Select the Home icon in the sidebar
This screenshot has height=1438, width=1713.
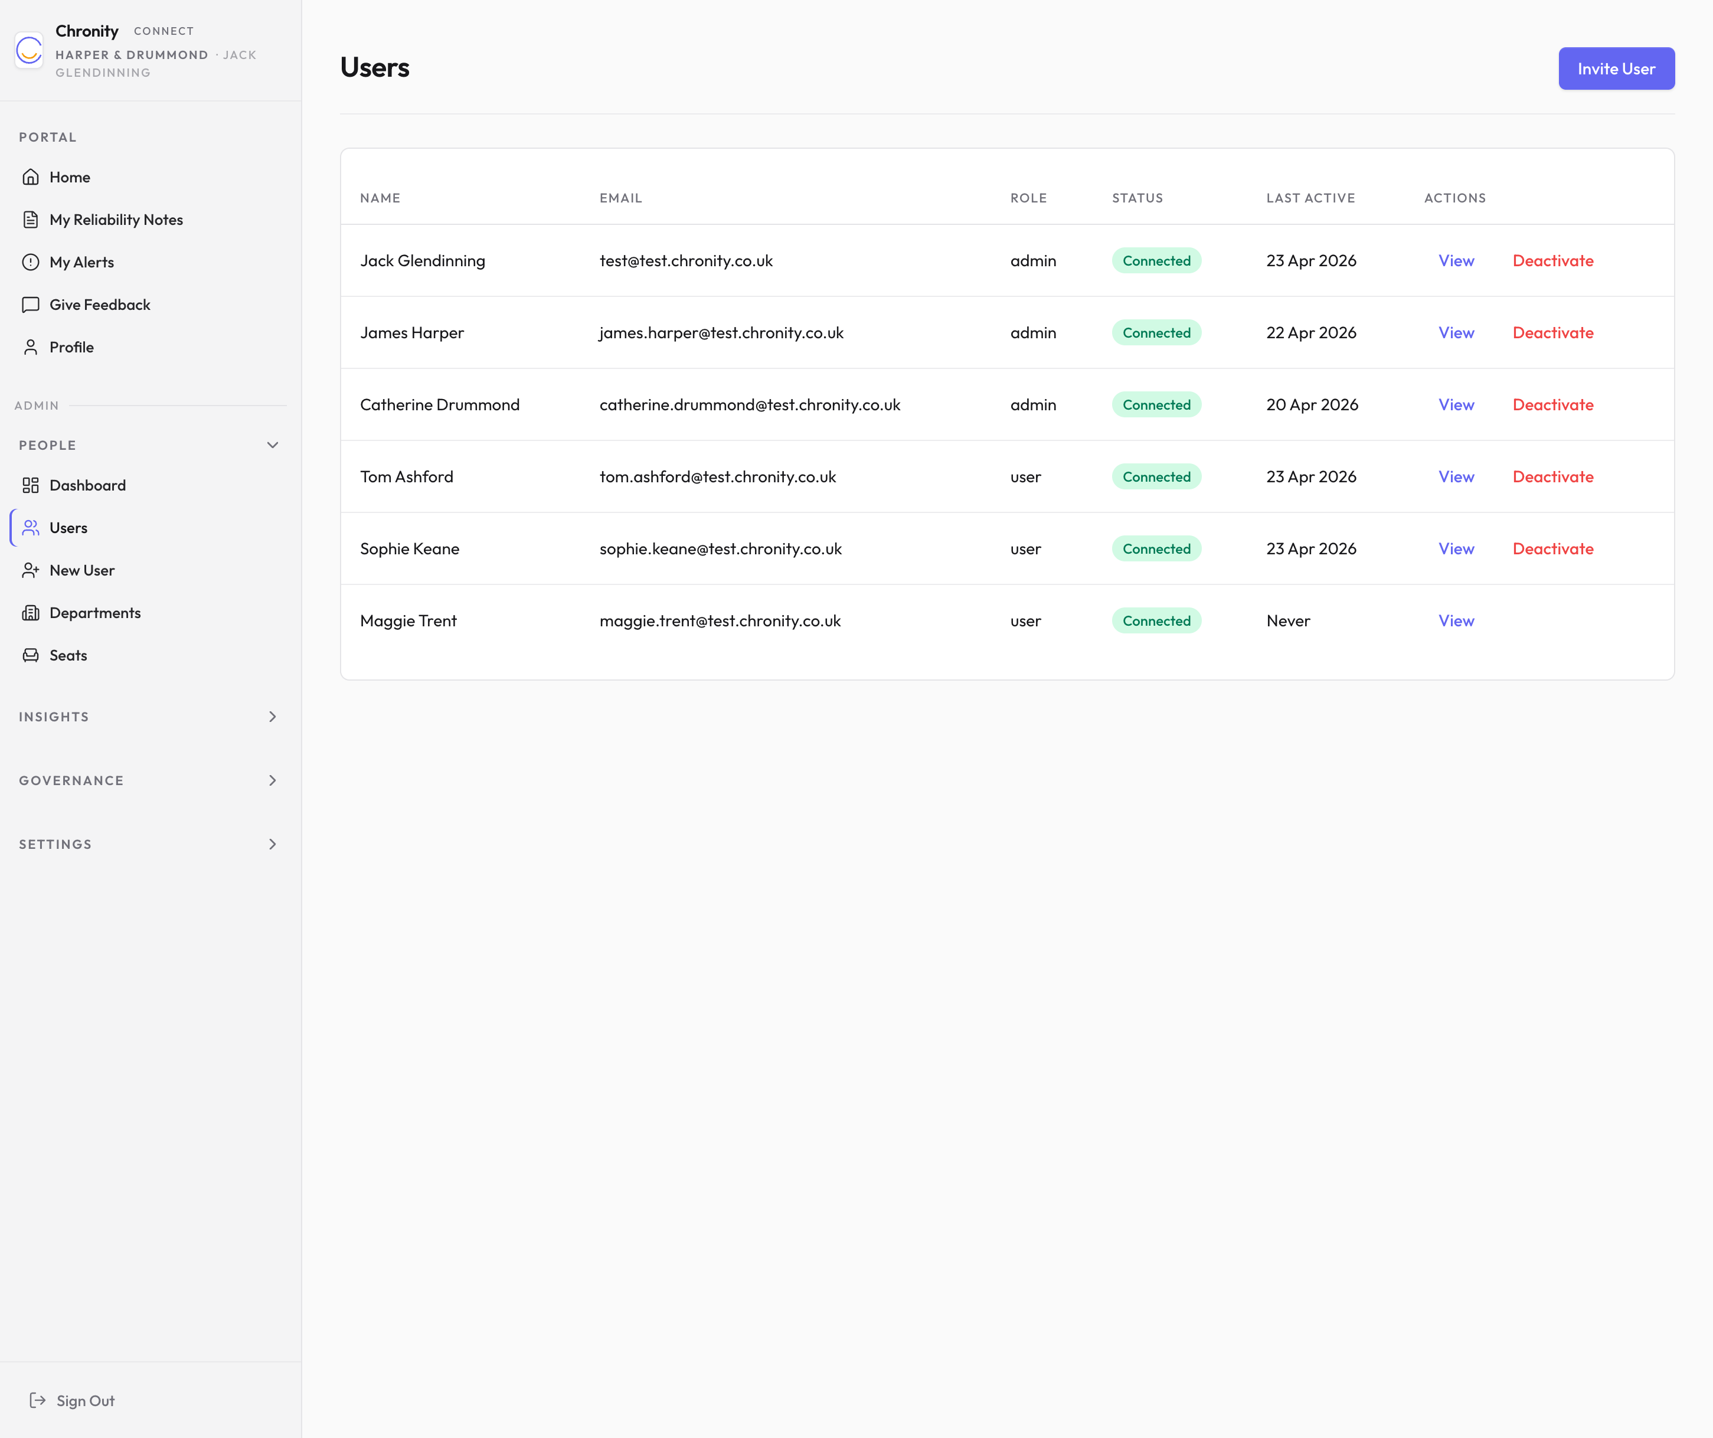[31, 176]
